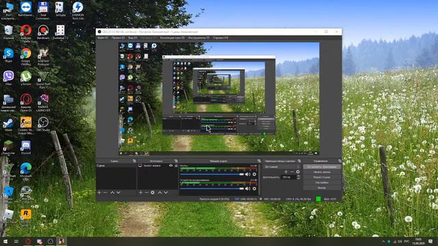Open Task View on the taskbar

[x=16, y=241]
